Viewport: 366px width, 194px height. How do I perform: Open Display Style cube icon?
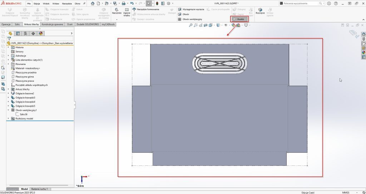[x=218, y=25]
